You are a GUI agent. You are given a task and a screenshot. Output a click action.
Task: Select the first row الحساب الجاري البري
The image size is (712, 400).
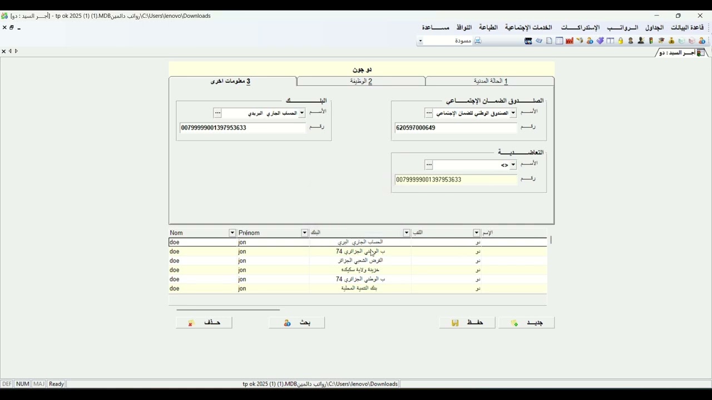coord(358,242)
